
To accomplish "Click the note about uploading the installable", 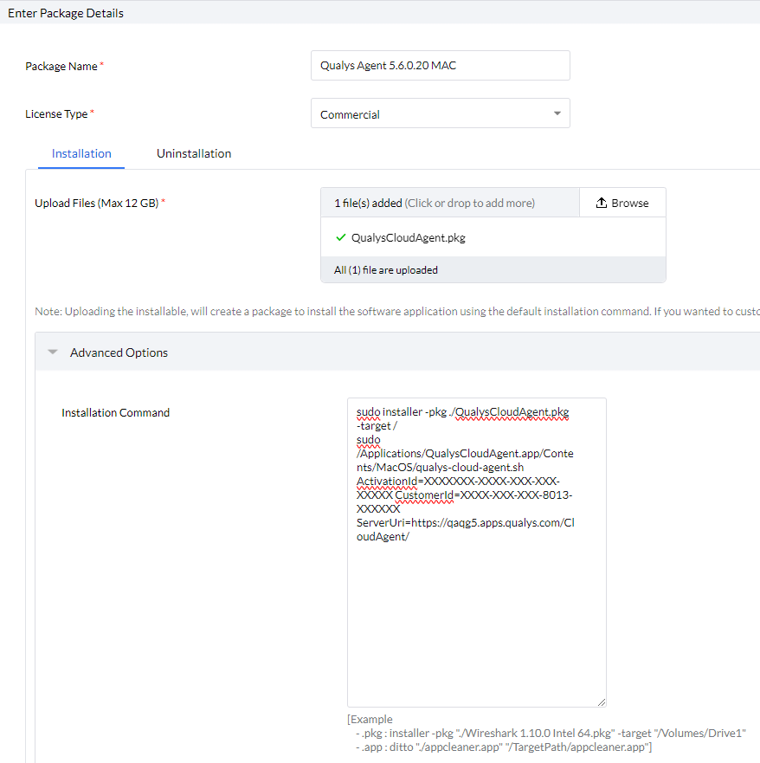I will click(x=396, y=312).
